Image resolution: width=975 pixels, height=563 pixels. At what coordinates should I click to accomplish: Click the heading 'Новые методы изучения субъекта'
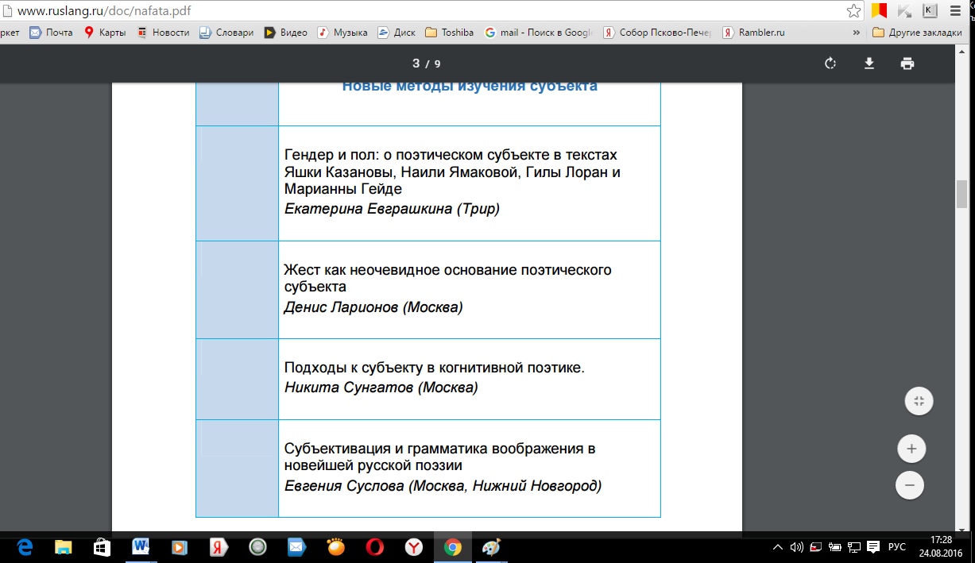pyautogui.click(x=470, y=86)
